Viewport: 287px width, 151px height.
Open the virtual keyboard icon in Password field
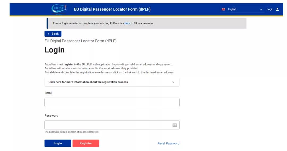[x=175, y=125]
